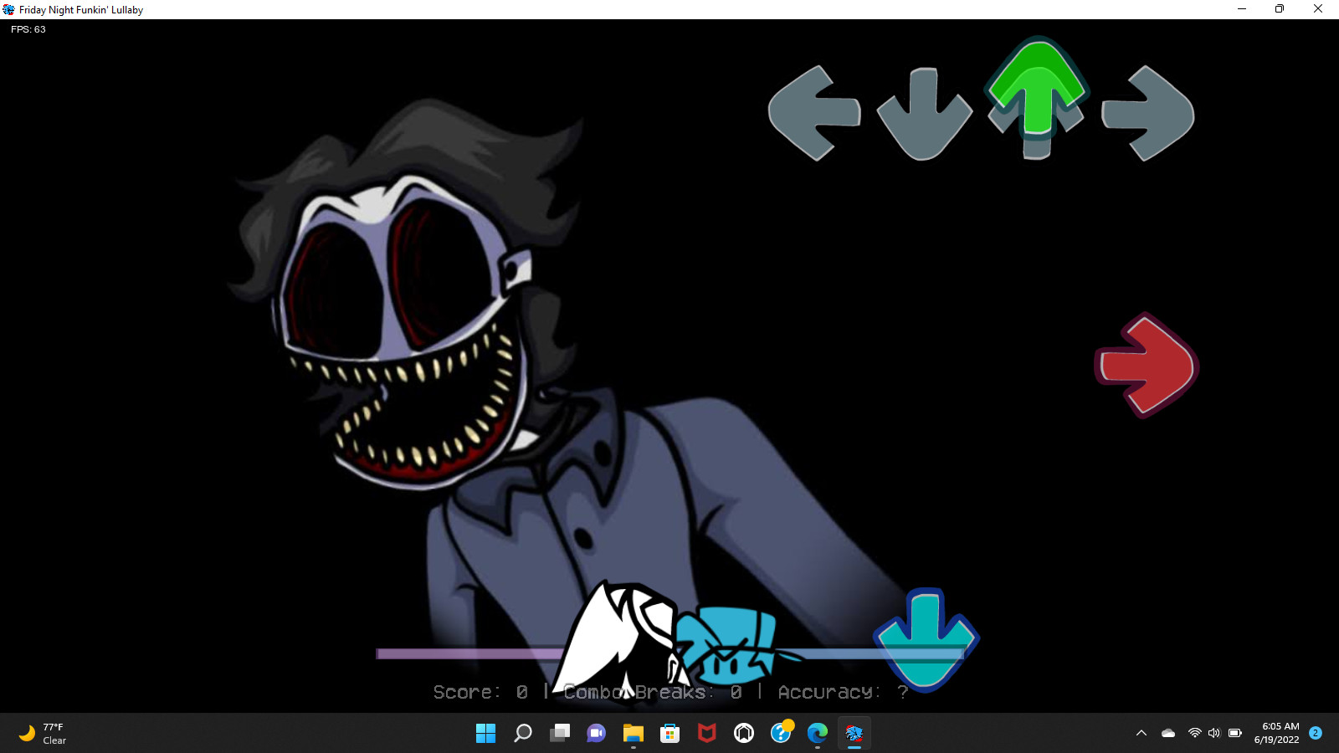1339x753 pixels.
Task: Open the Microsoft Store
Action: (x=669, y=734)
